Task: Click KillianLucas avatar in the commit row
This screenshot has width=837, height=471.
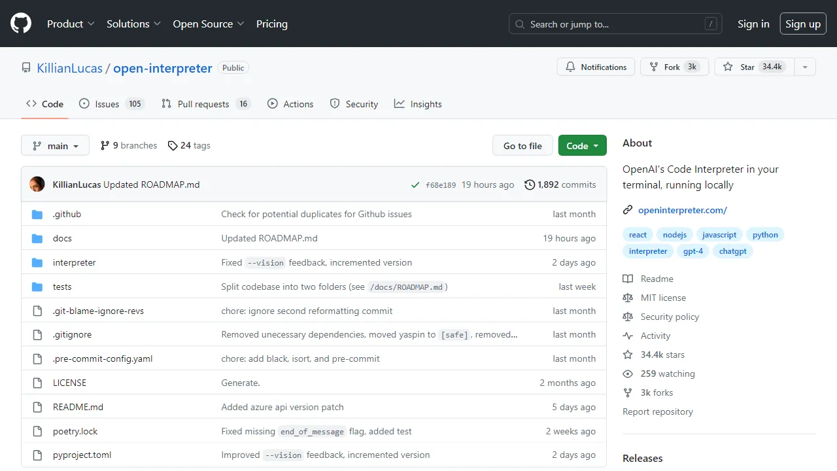Action: point(37,184)
